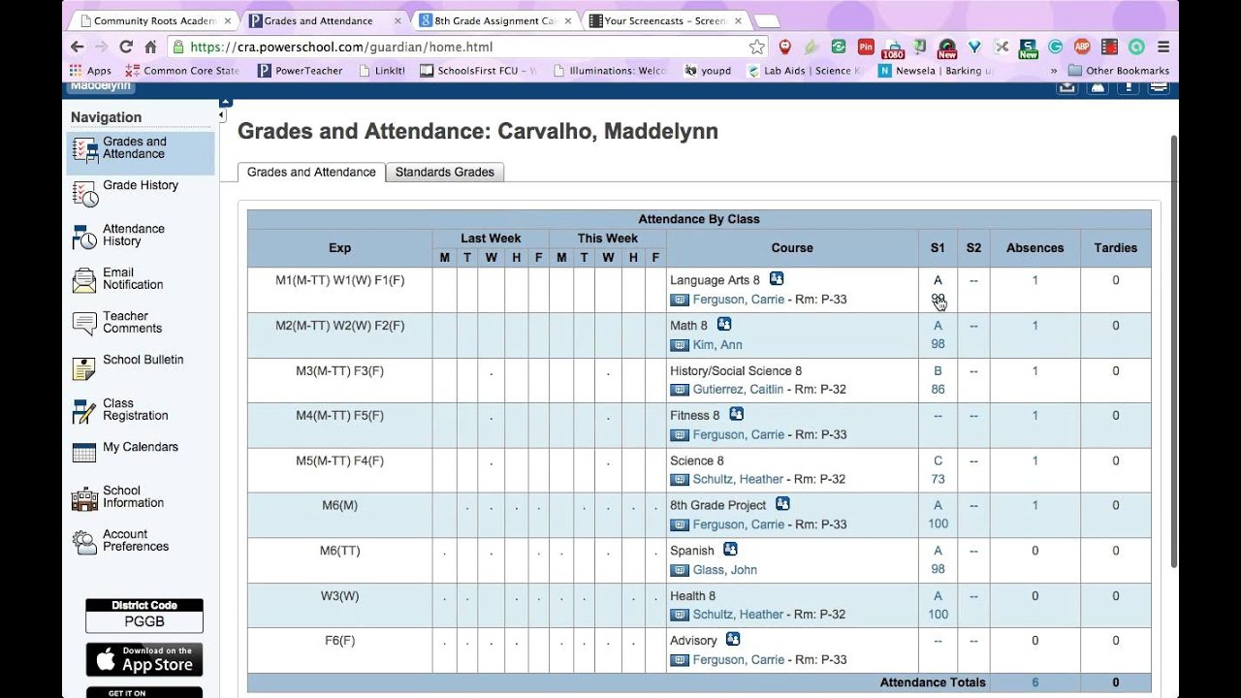The image size is (1241, 698).
Task: Open My Calendars sidebar icon
Action: 85,453
